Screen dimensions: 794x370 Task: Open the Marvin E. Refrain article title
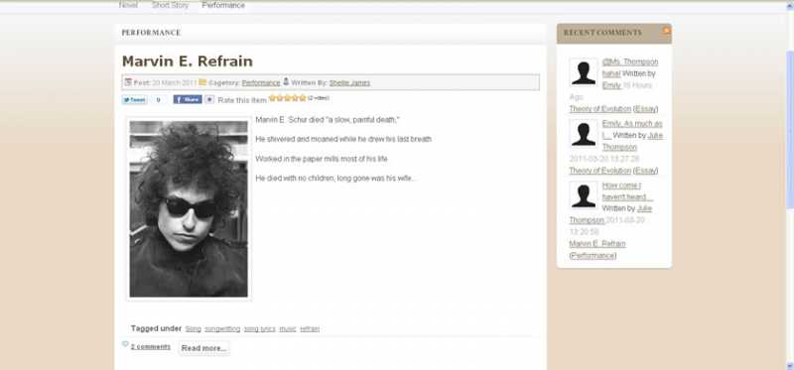(x=188, y=62)
